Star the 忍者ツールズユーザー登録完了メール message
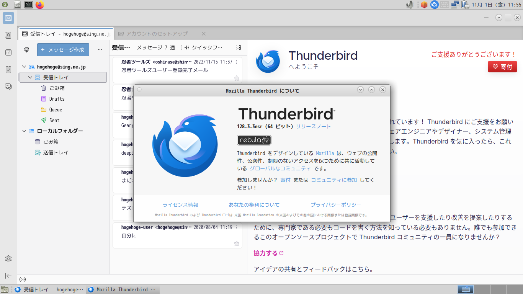 pos(237,78)
